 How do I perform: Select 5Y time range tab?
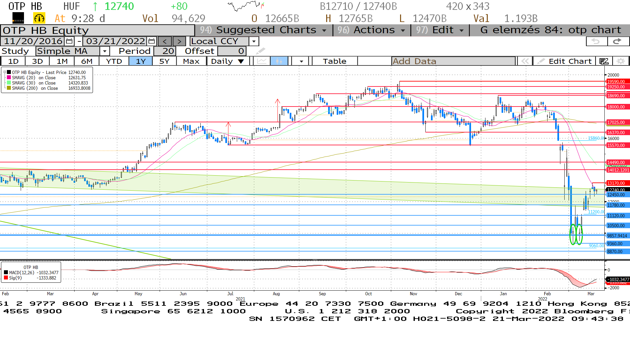(164, 61)
